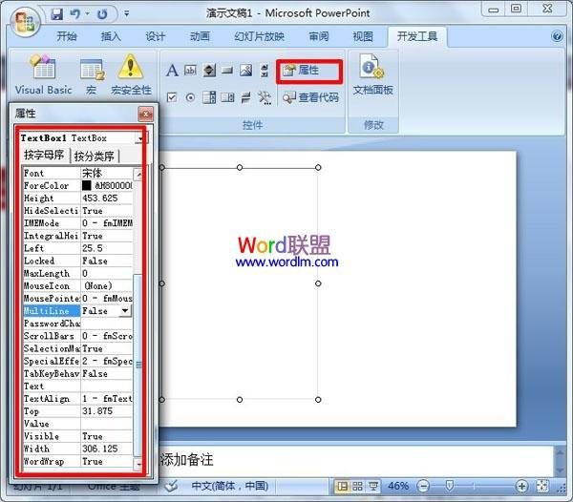The width and height of the screenshot is (573, 502).
Task: Open 宏安全性 macro security settings
Action: (x=131, y=74)
